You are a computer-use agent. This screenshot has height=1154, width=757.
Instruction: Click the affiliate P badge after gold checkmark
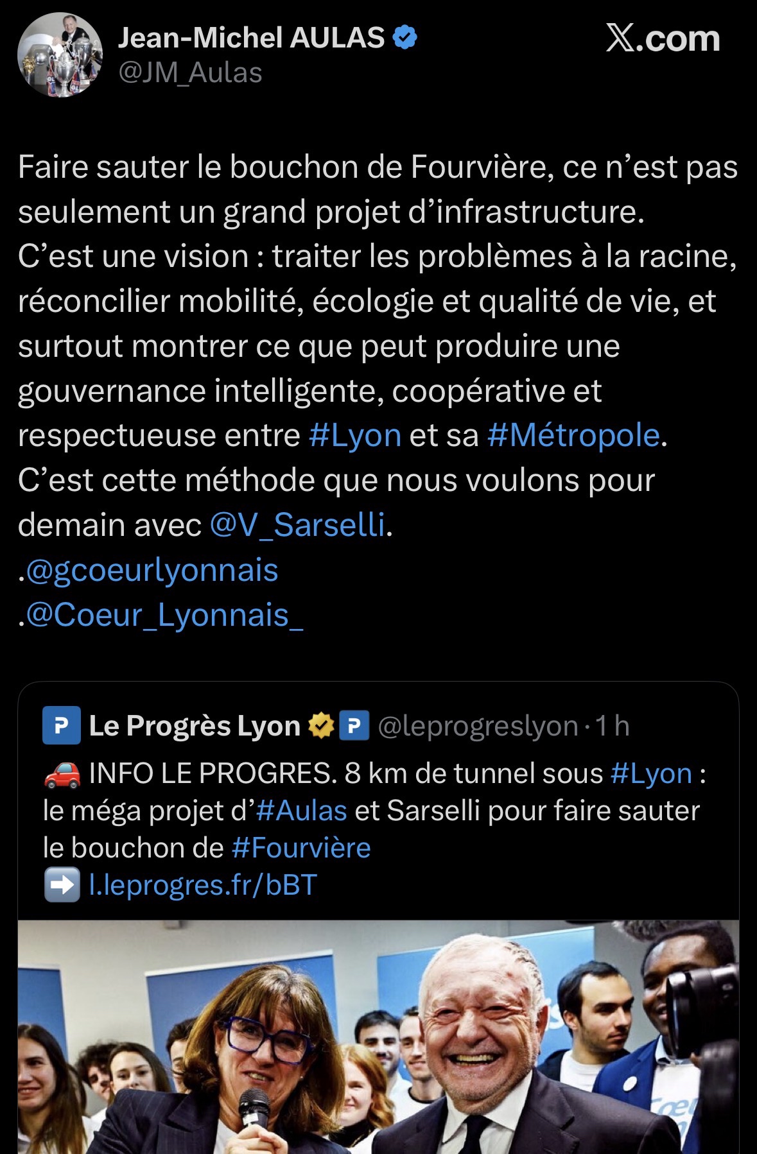[x=354, y=725]
